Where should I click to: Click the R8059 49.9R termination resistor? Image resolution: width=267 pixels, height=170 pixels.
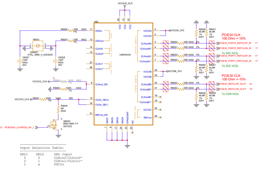[x=206, y=97]
